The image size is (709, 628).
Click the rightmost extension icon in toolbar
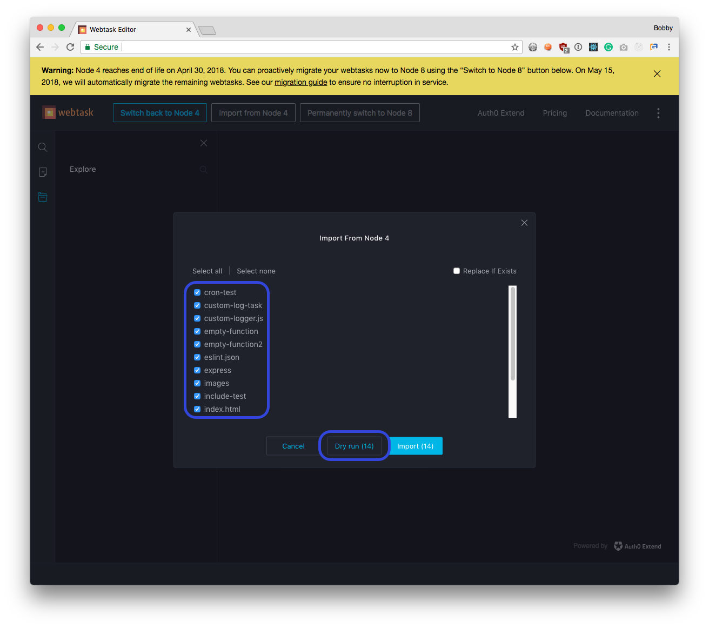(654, 47)
